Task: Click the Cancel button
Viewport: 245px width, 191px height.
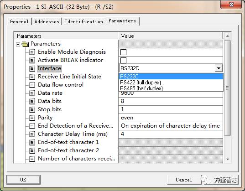Action: 184,180
